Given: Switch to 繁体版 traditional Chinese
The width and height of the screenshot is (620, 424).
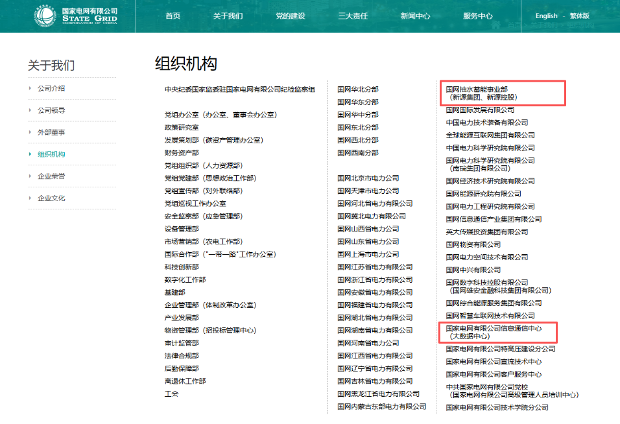Looking at the screenshot, I should 579,16.
